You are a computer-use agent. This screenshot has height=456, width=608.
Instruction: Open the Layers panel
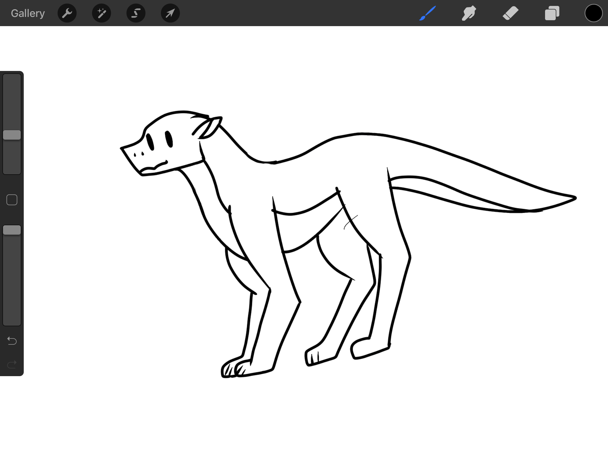point(552,13)
